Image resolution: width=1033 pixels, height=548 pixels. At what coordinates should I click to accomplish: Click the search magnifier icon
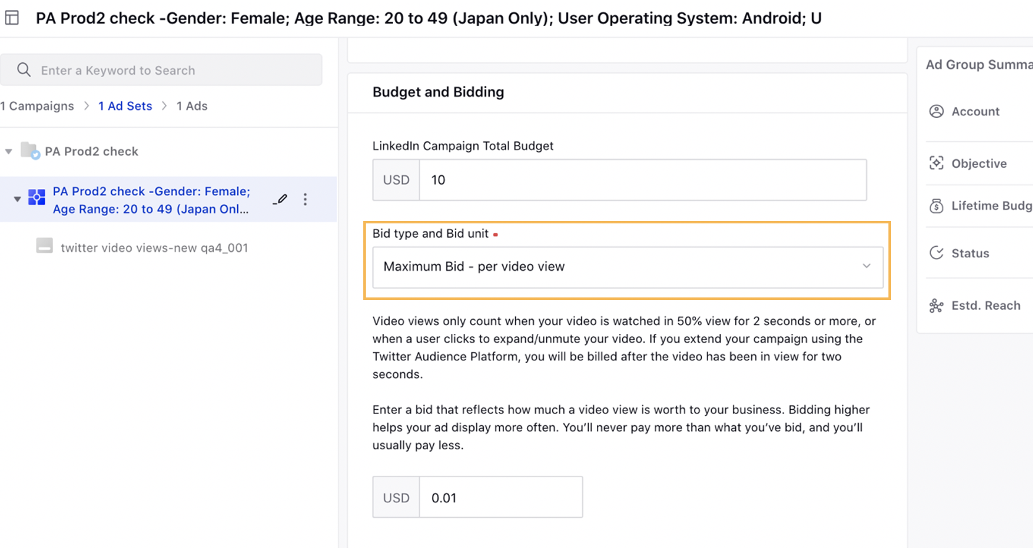click(23, 70)
